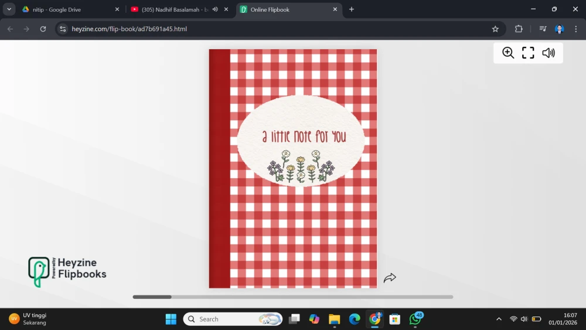The height and width of the screenshot is (330, 586).
Task: Reload the current page
Action: coord(43,29)
